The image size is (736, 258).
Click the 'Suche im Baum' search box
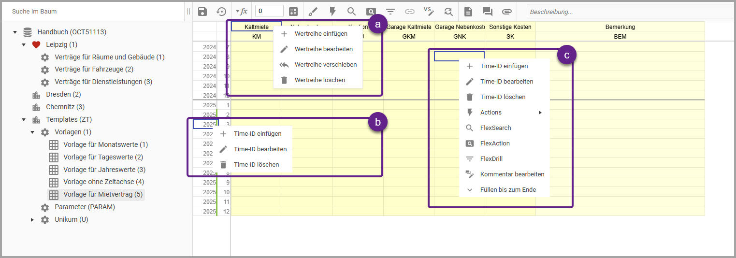coord(92,11)
